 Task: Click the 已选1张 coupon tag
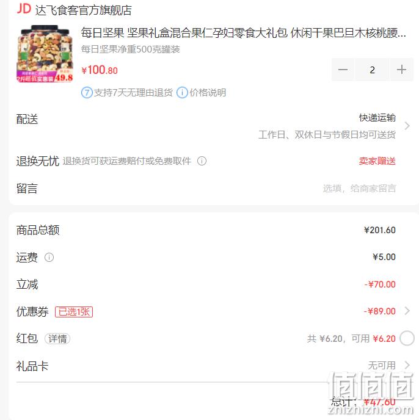pyautogui.click(x=74, y=312)
